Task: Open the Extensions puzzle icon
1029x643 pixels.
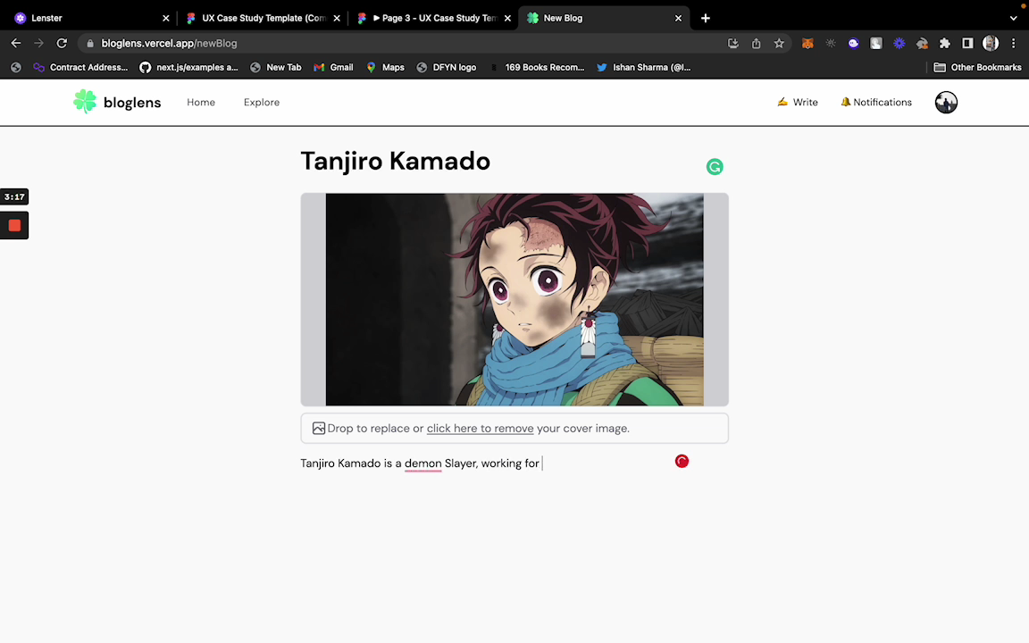Action: click(x=944, y=43)
